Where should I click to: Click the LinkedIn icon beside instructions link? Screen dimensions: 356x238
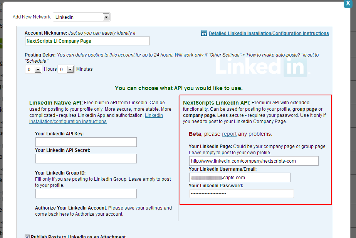pos(204,33)
